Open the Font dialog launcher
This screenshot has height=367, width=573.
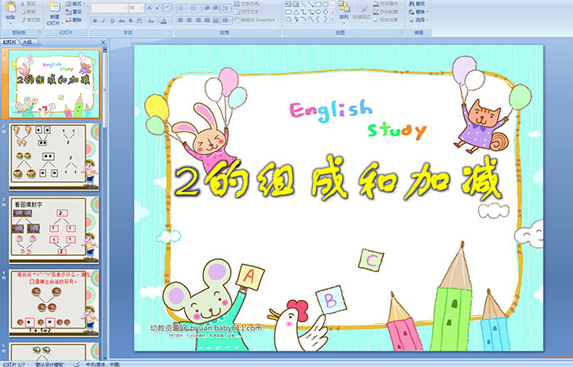coord(170,32)
